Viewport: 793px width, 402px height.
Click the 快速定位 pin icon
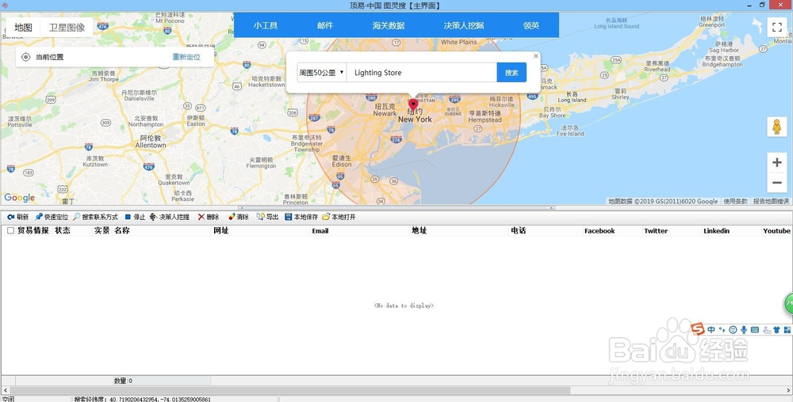(38, 217)
